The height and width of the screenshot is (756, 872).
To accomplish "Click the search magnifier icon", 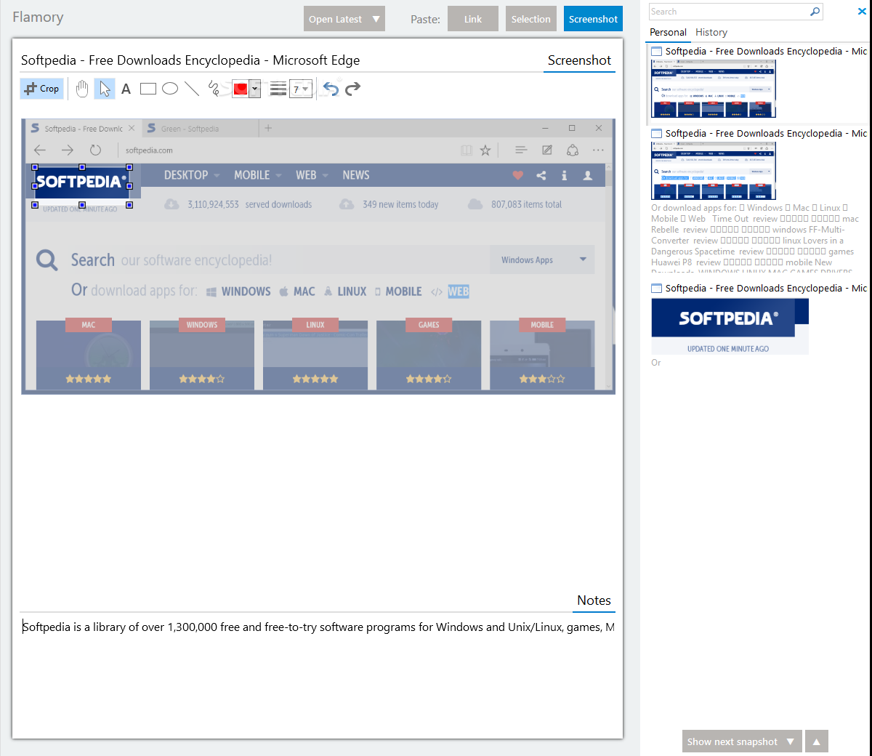I will click(815, 12).
